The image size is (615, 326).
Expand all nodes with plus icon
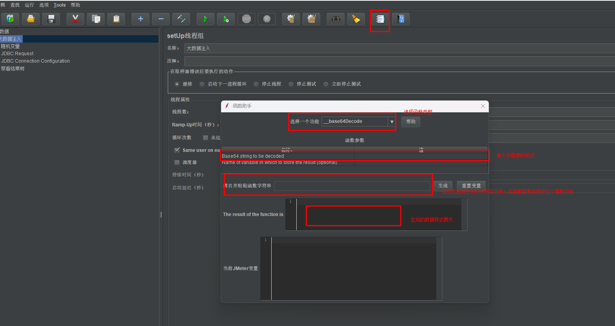click(x=140, y=19)
